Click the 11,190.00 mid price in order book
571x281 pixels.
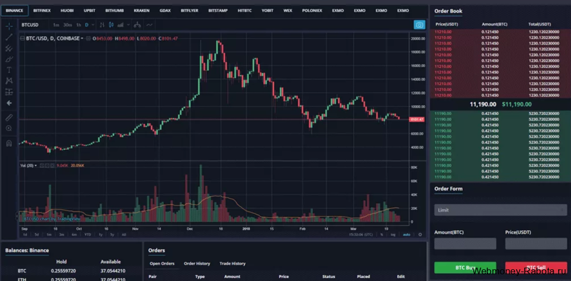tap(482, 104)
